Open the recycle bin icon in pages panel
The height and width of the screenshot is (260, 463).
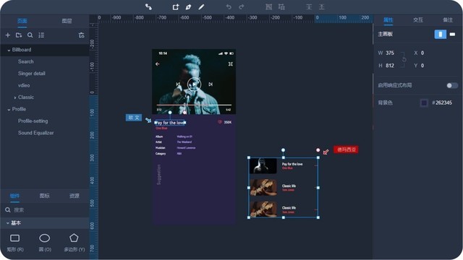tap(82, 35)
